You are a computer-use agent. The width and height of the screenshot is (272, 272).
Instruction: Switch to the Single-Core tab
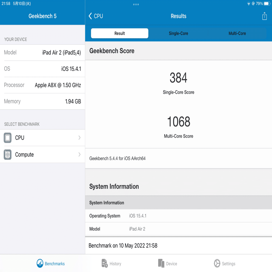[x=178, y=33]
